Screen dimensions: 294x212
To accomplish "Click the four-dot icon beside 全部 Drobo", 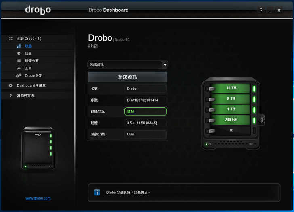I will [x=10, y=39].
